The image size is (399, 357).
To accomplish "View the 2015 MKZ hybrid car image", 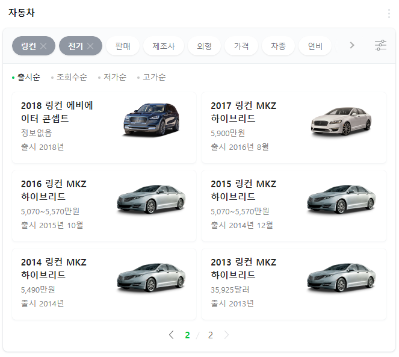I will click(x=341, y=199).
